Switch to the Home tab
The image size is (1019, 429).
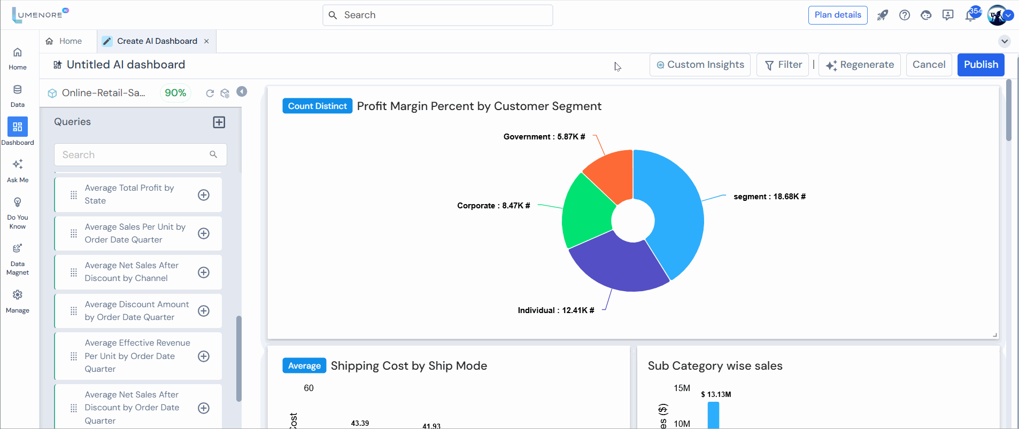coord(64,41)
